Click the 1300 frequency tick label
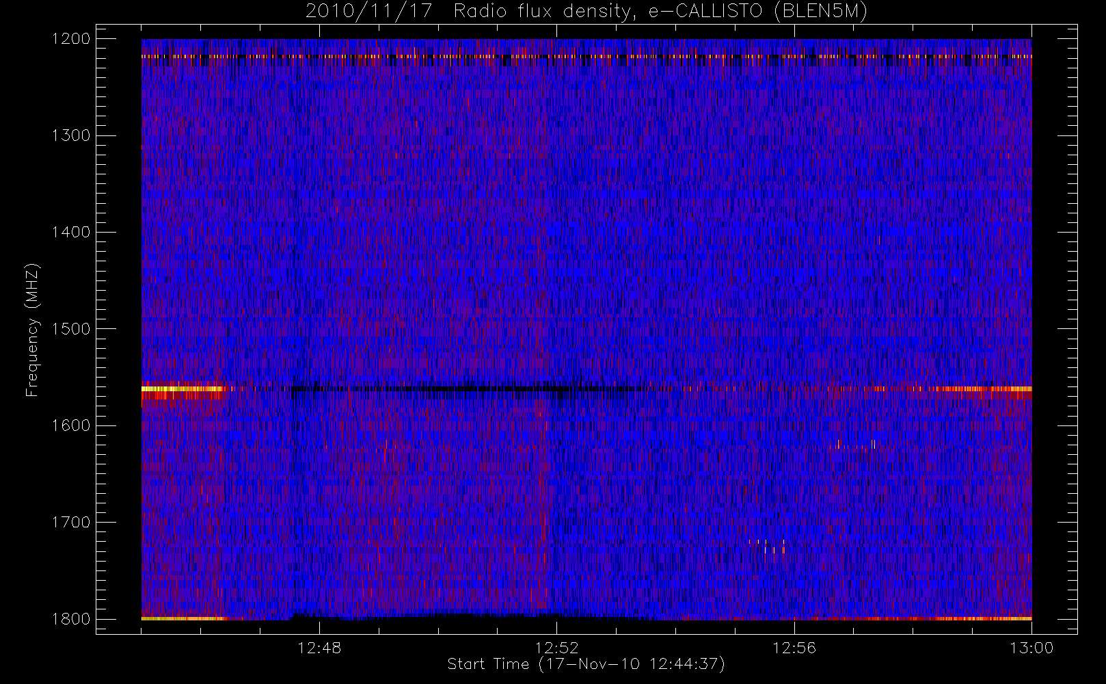The width and height of the screenshot is (1106, 684). [71, 135]
